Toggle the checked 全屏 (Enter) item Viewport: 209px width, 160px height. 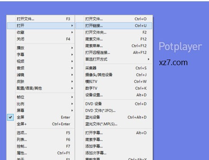(41, 117)
